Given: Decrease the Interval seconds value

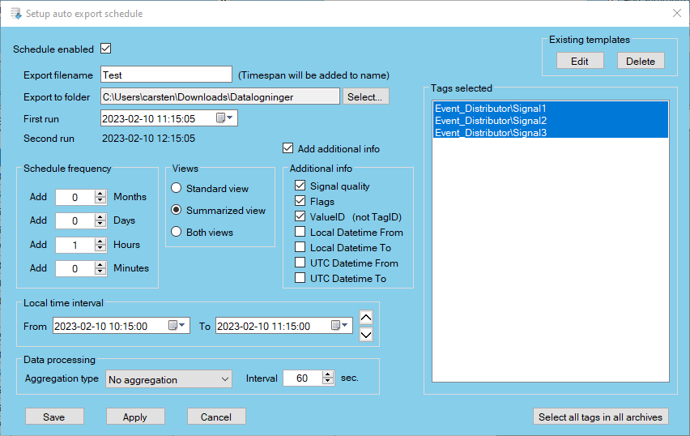Looking at the screenshot, I should [328, 382].
